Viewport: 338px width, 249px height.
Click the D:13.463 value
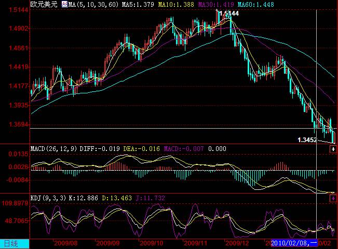click(117, 198)
